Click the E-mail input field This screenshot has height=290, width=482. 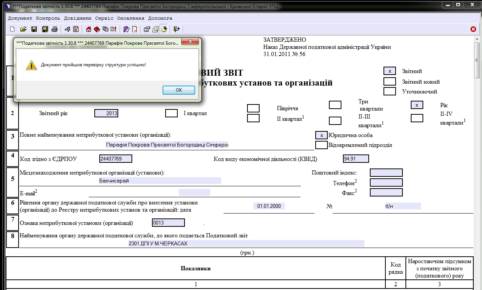click(x=194, y=192)
